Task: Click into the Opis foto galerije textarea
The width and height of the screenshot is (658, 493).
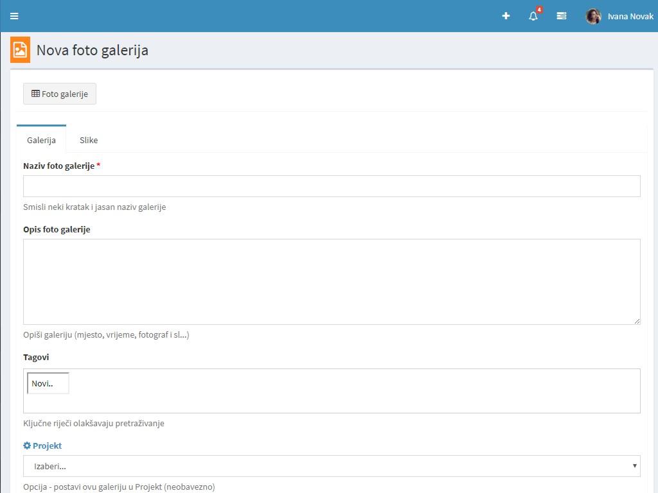Action: coord(332,281)
